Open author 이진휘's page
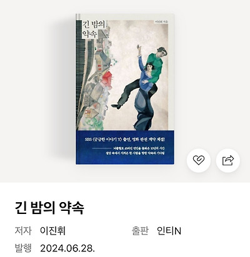250x257 pixels. [52, 231]
